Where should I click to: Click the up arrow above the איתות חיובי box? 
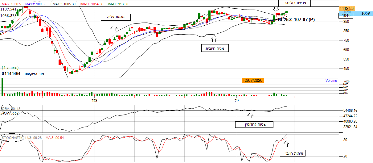(286, 143)
